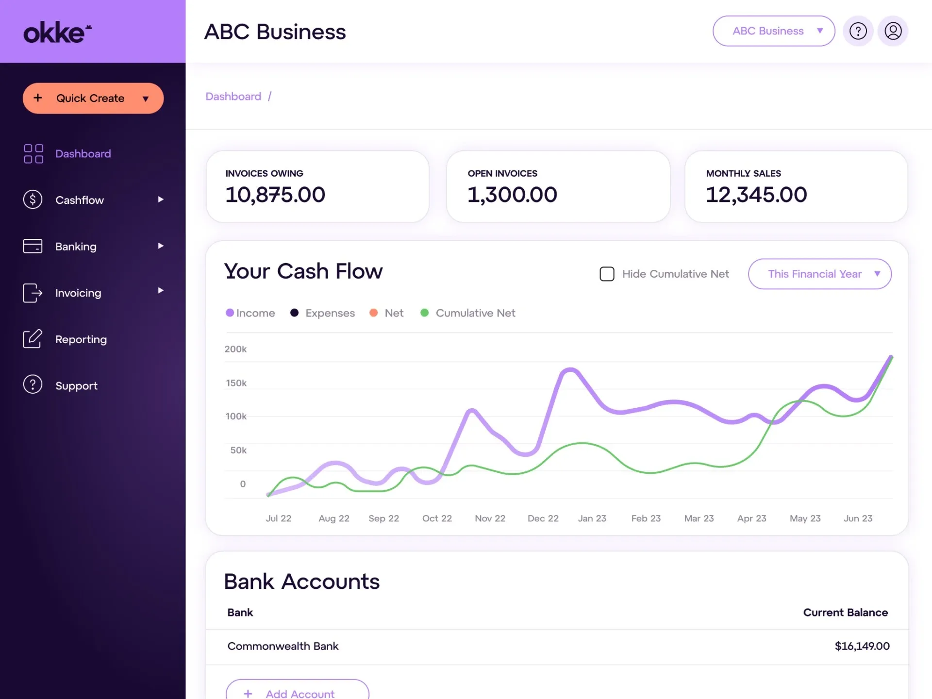This screenshot has width=932, height=699.
Task: Click the Invoicing sidebar icon
Action: pyautogui.click(x=33, y=292)
